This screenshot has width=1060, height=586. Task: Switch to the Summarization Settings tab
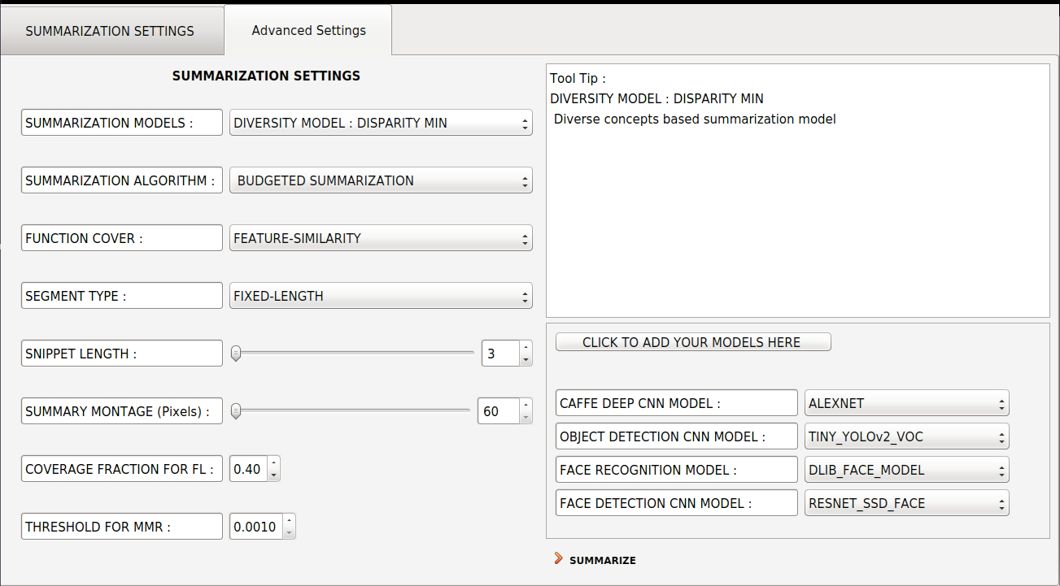tap(110, 31)
